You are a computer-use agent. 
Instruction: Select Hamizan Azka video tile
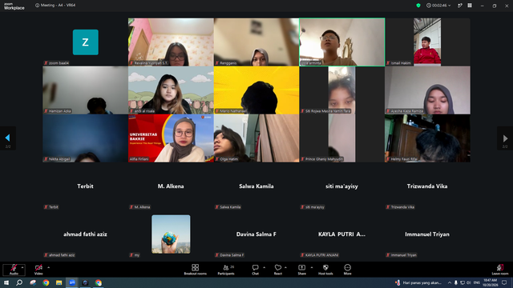(85, 90)
